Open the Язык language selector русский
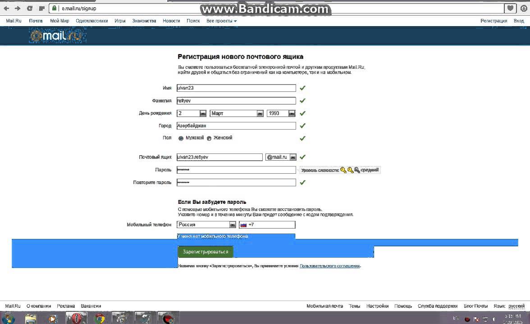Viewport: 530px width, 324px height. (516, 306)
